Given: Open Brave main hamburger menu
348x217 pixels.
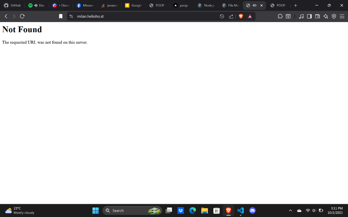Looking at the screenshot, I should click(x=342, y=16).
